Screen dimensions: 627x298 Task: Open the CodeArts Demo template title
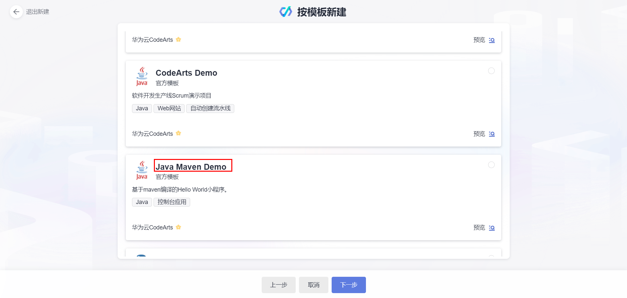(186, 73)
